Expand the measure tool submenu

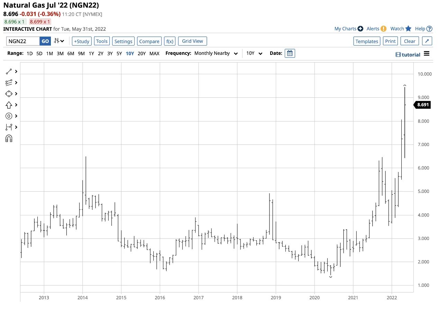(16, 127)
